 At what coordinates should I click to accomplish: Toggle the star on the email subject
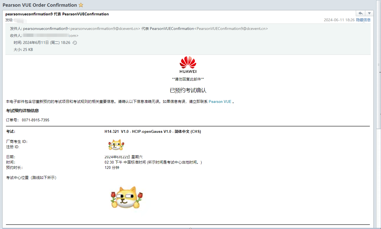pyautogui.click(x=81, y=5)
